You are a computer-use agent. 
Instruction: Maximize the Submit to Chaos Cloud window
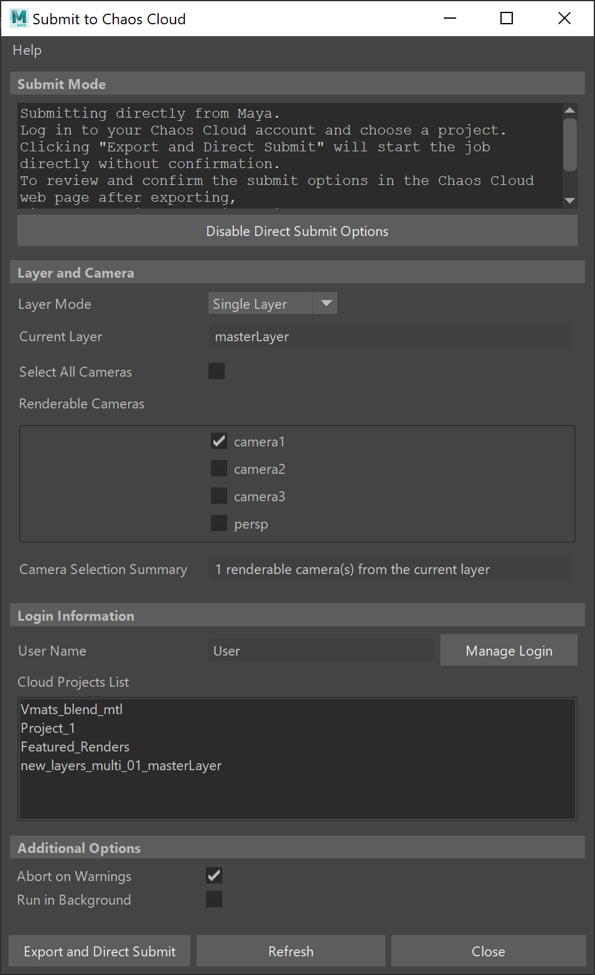[507, 19]
